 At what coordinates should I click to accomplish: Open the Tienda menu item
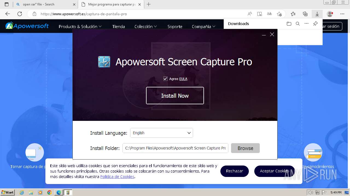(x=118, y=26)
